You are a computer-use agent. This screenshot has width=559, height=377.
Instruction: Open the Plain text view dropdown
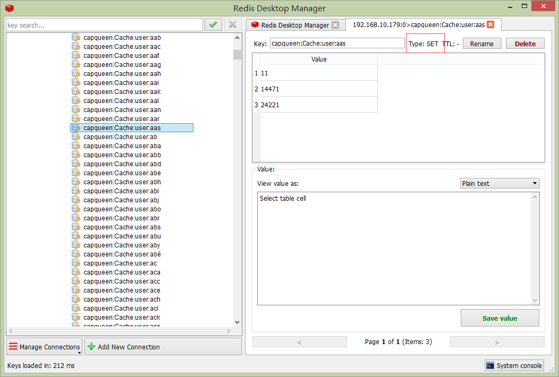(x=499, y=183)
